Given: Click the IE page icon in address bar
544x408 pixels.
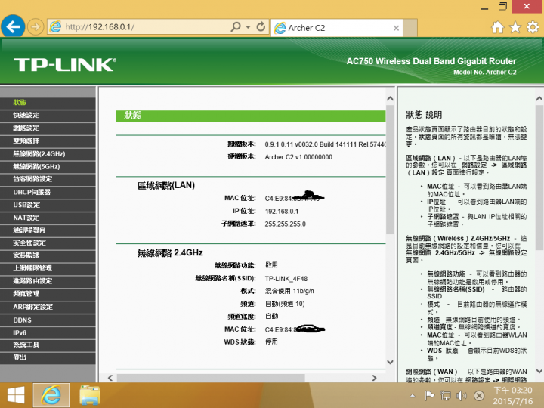Looking at the screenshot, I should pos(55,26).
